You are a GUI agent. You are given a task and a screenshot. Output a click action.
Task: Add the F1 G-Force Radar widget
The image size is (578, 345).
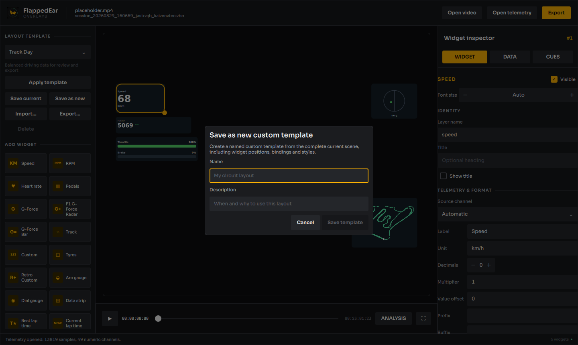[x=70, y=209]
